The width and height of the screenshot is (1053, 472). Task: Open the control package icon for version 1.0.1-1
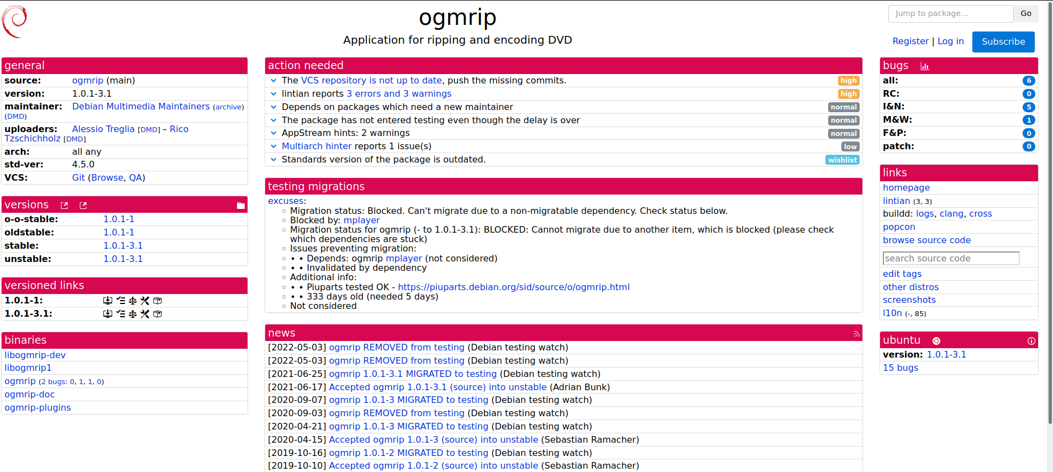[x=157, y=301]
